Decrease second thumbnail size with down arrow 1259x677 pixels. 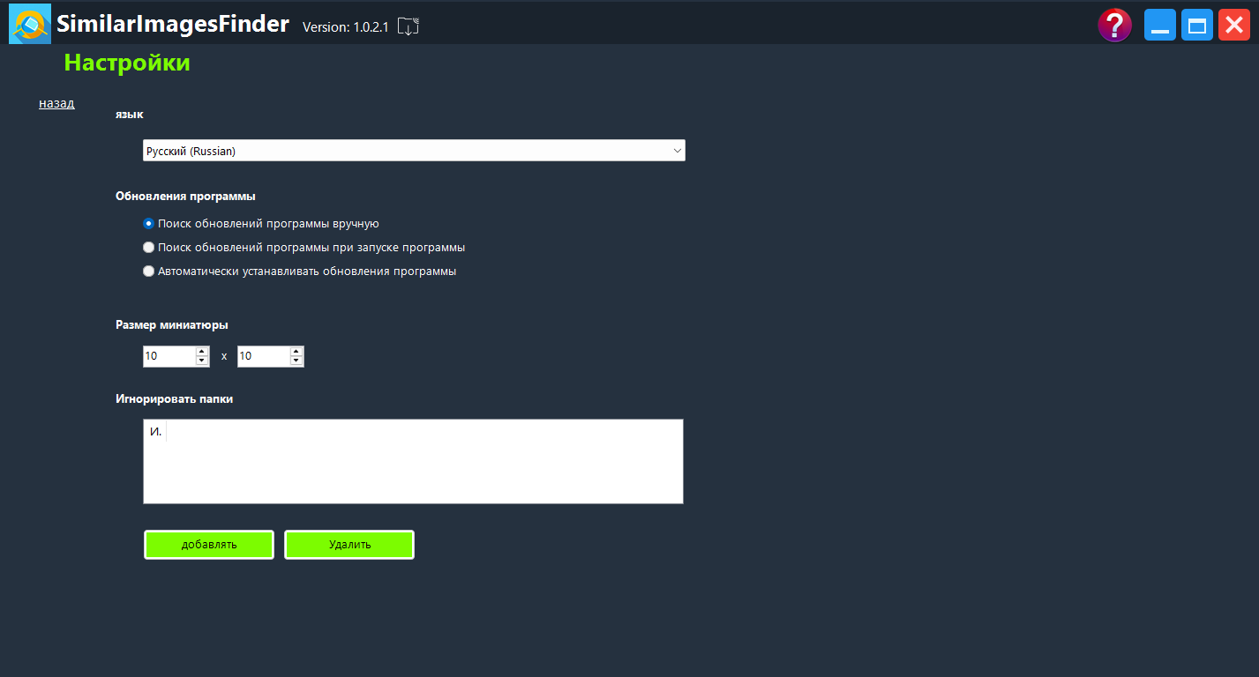pyautogui.click(x=296, y=361)
